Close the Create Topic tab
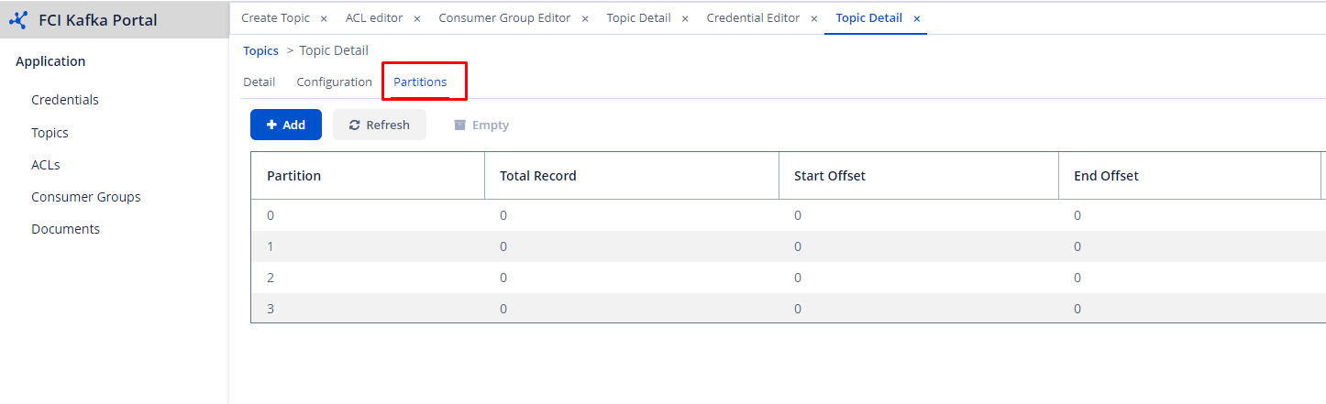 324,18
